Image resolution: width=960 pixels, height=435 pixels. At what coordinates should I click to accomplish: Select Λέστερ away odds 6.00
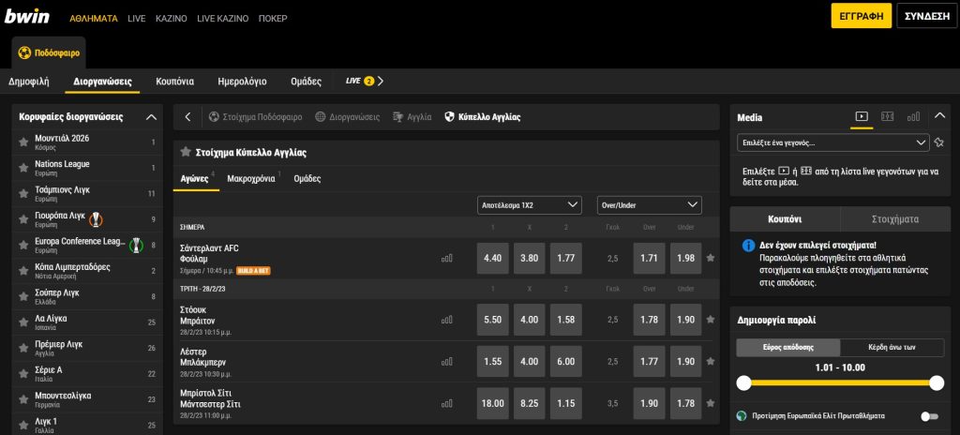pos(566,362)
